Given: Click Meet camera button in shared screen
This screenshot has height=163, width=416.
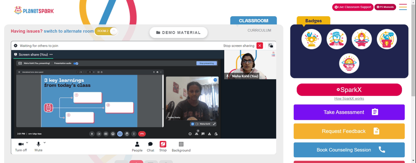Looking at the screenshot, I should tap(99, 134).
